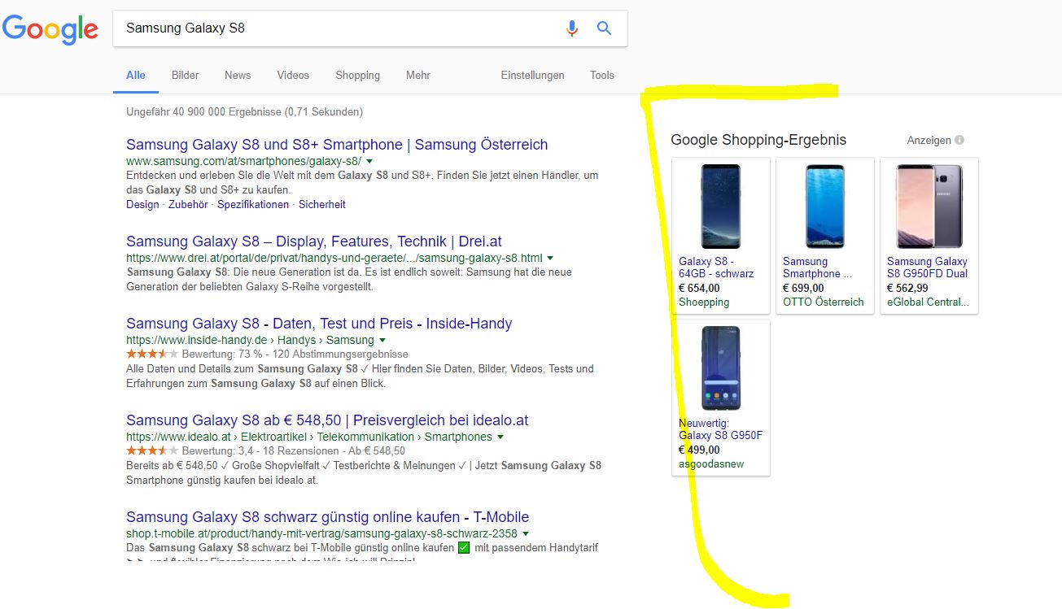The image size is (1062, 609).
Task: Switch to the Shopping tab
Action: [358, 75]
